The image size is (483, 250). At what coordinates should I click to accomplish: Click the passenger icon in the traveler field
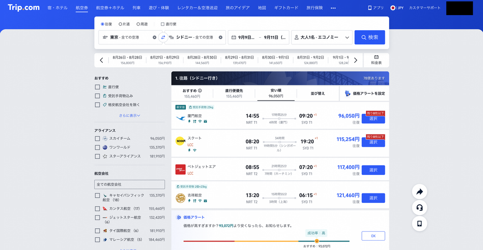297,37
